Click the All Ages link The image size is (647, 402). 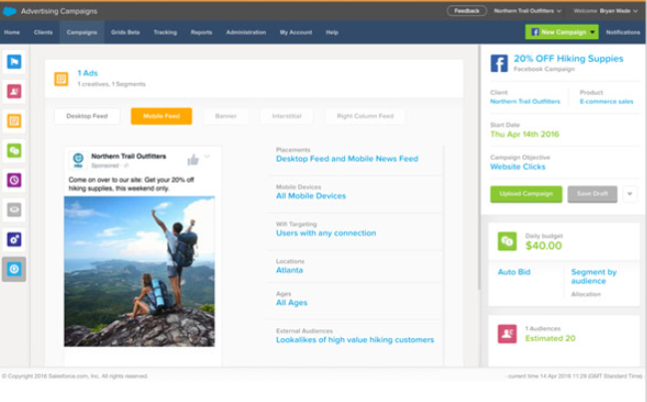292,303
